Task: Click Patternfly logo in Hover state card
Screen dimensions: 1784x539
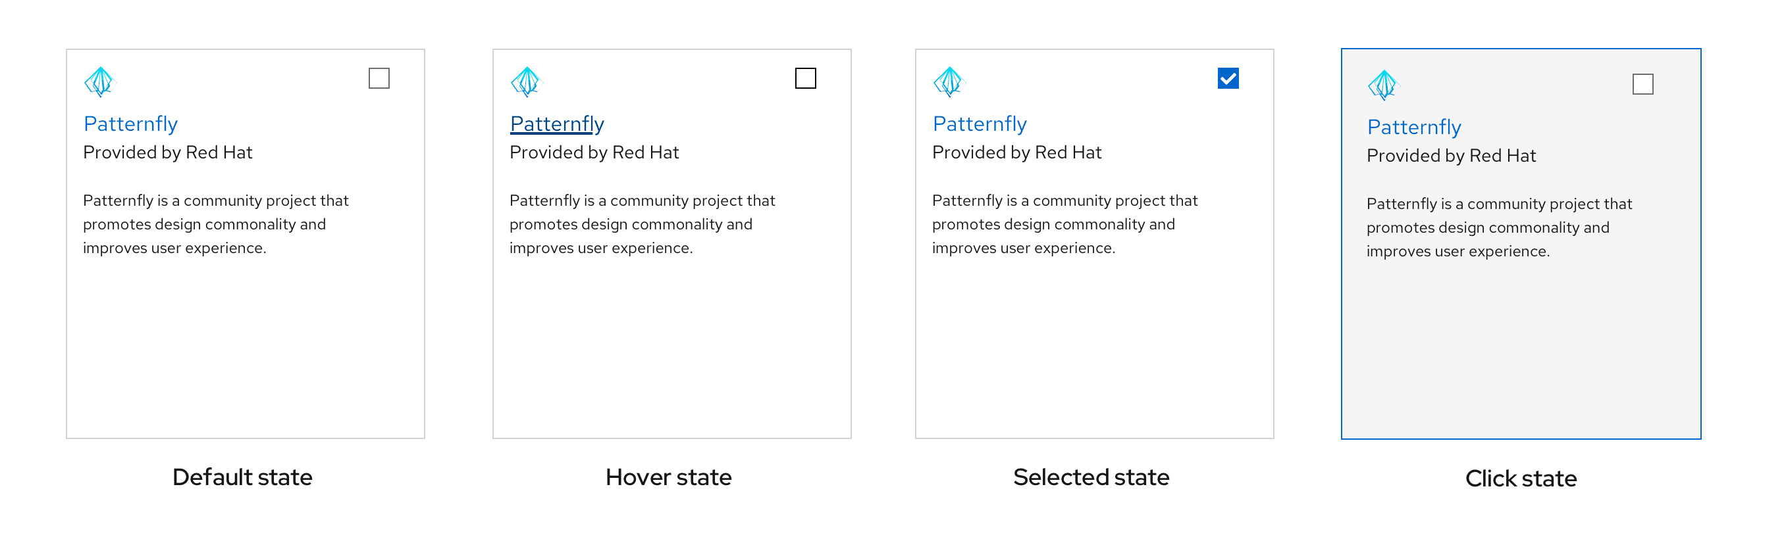Action: (x=527, y=82)
